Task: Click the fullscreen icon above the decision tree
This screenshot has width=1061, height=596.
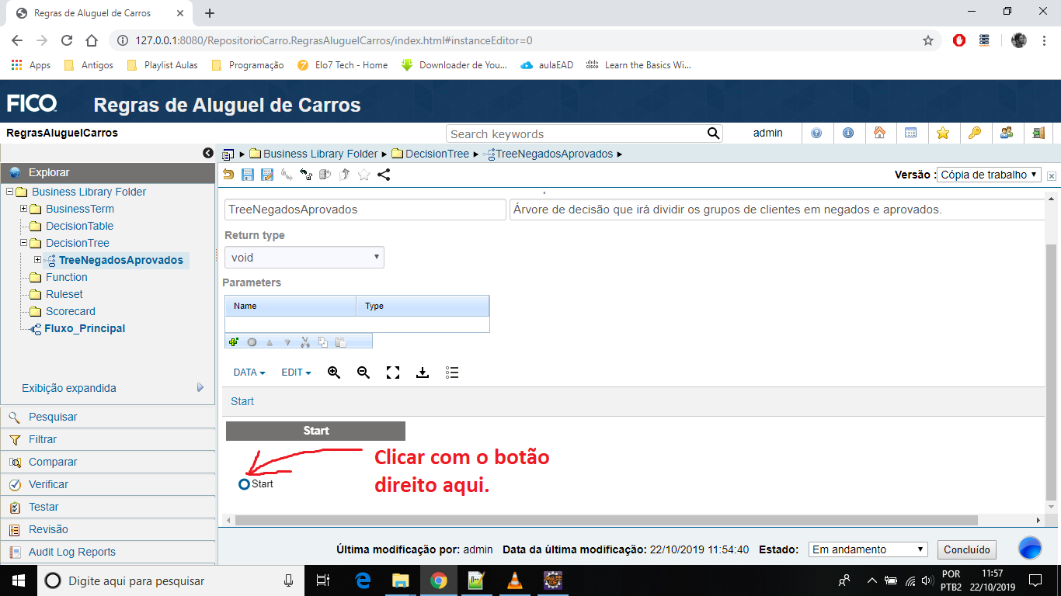Action: click(x=392, y=372)
